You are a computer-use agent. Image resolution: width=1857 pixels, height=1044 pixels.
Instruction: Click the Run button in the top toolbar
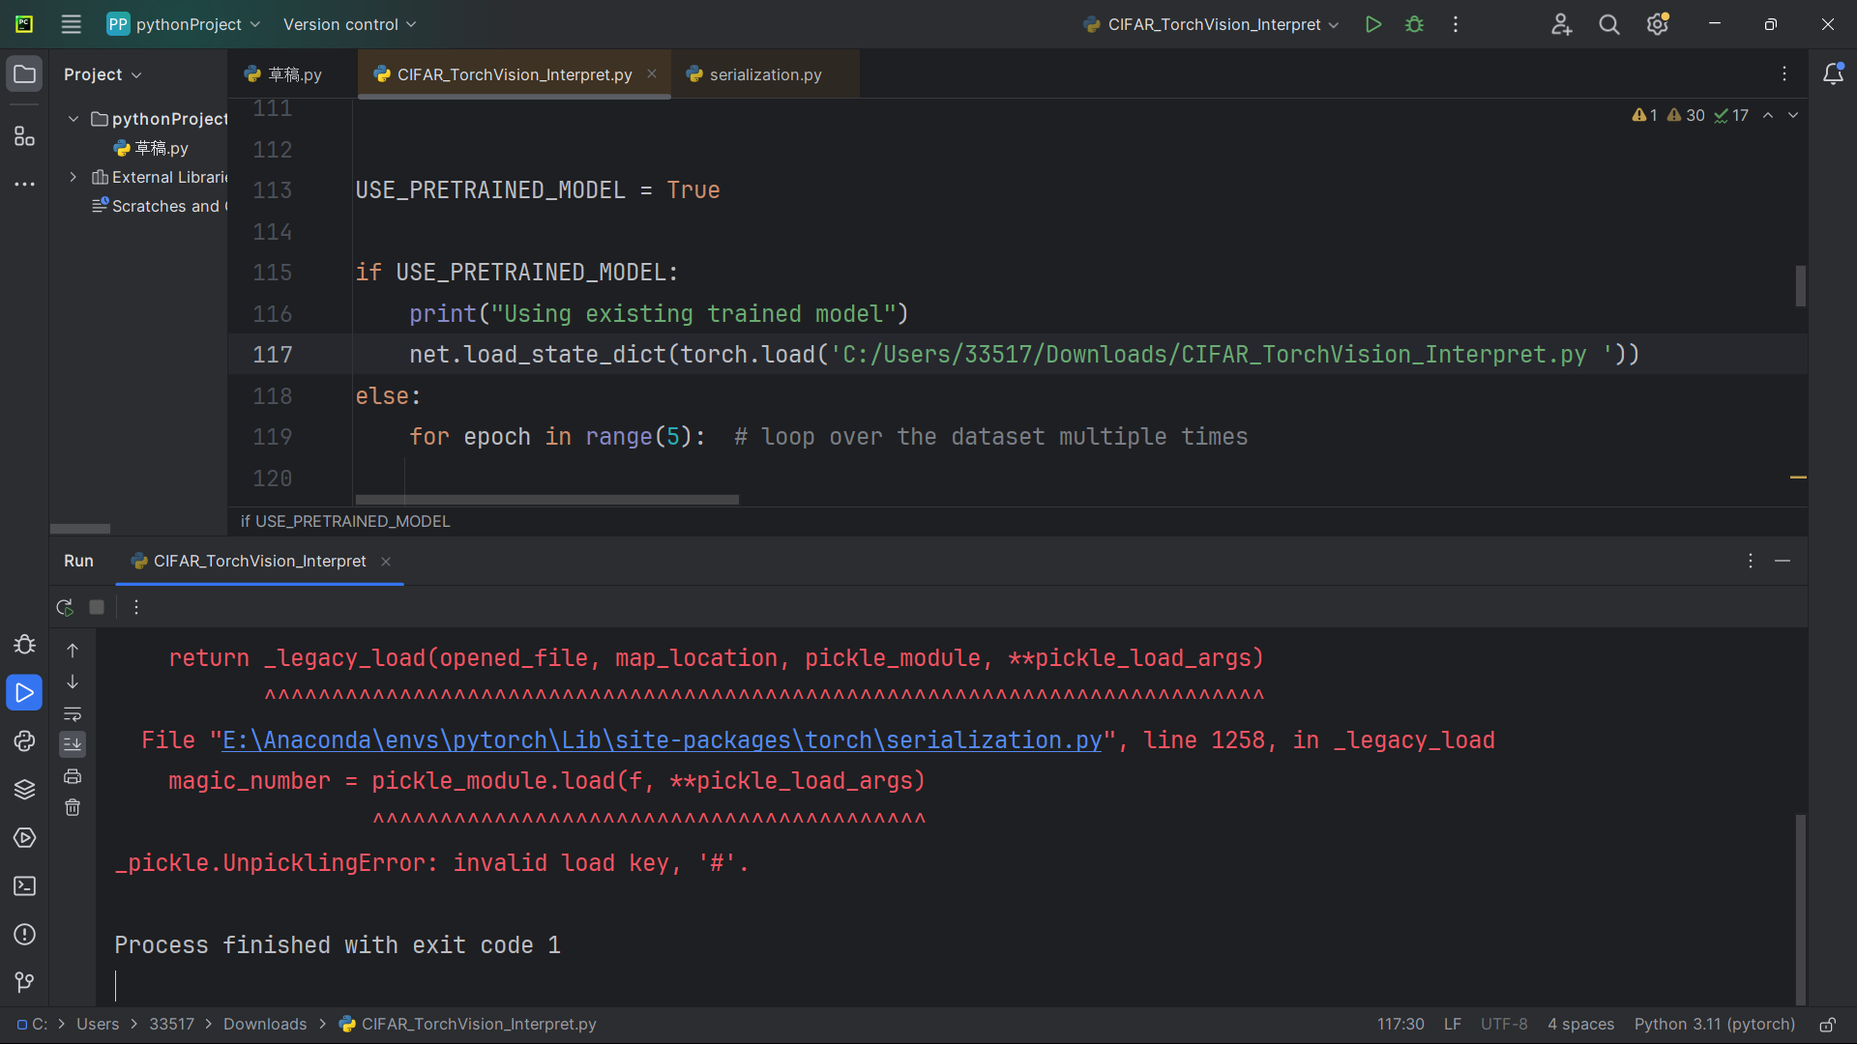pos(1372,24)
